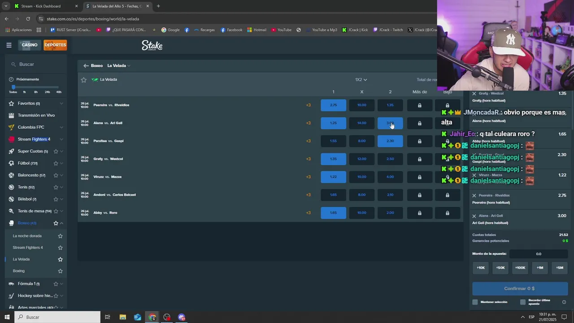Add +100K to bet amount
Screen dimensions: 574x323
520,268
